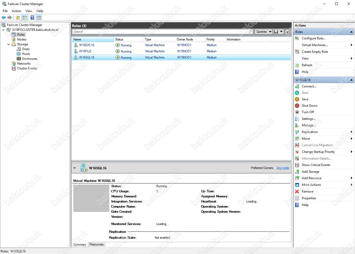Image resolution: width=355 pixels, height=254 pixels.
Task: Click the Show Critical Events icon
Action: click(x=297, y=165)
